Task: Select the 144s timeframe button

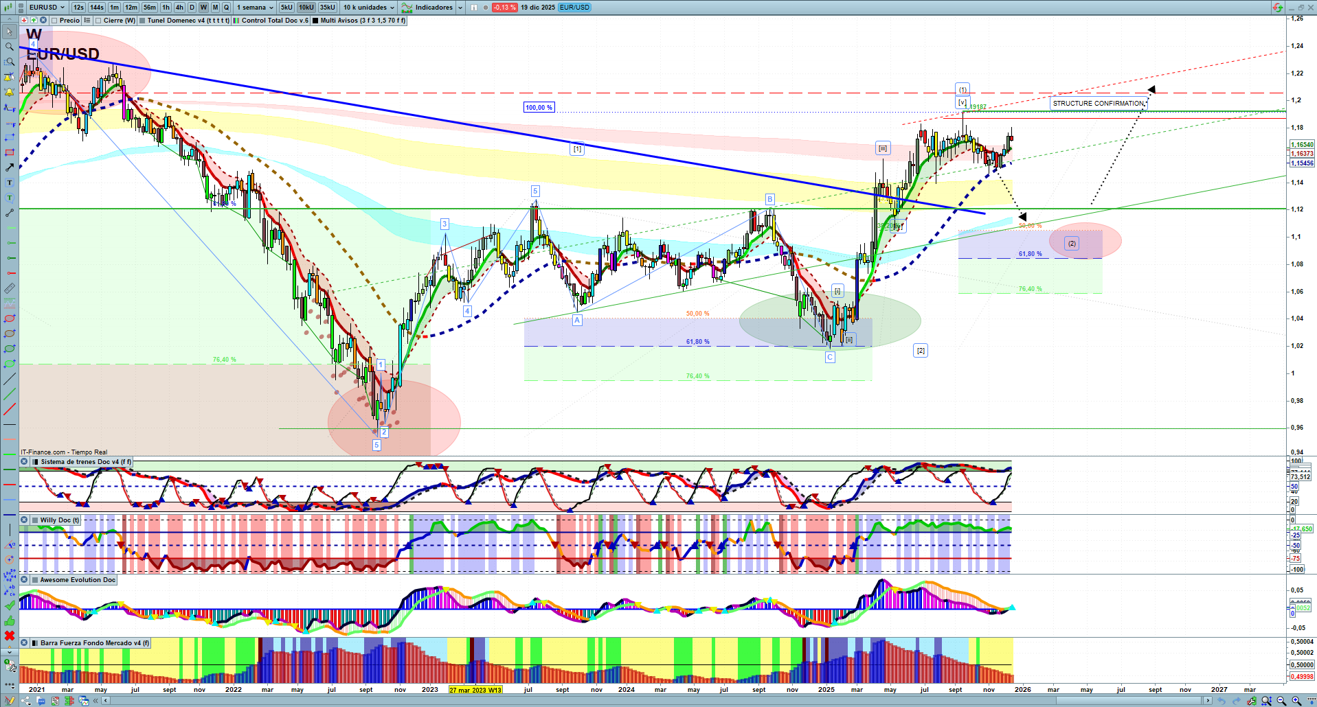Action: (x=97, y=8)
